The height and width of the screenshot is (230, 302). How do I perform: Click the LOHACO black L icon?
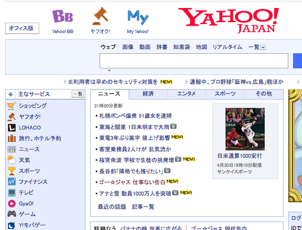click(x=12, y=128)
